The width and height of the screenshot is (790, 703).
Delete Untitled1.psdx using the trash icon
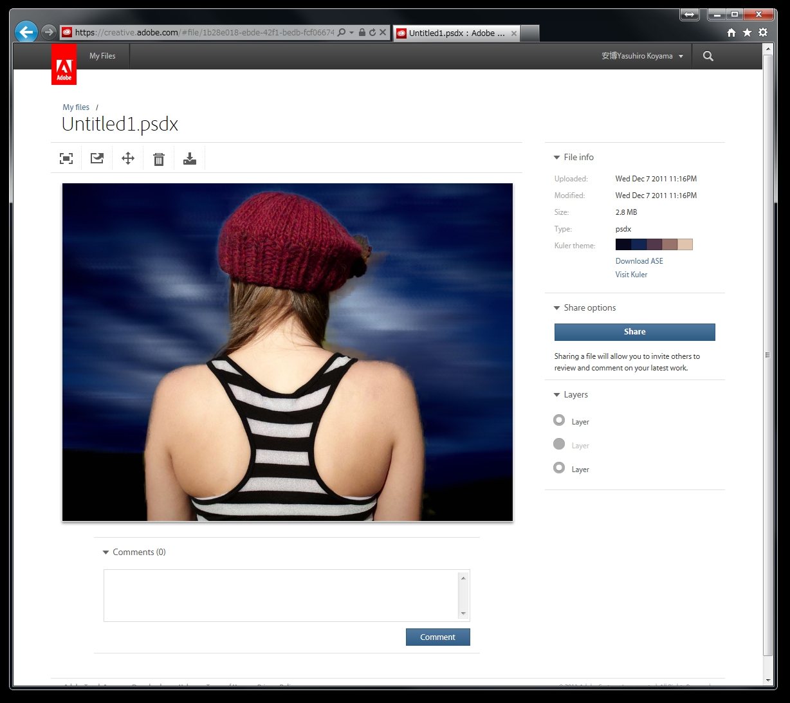(x=158, y=158)
